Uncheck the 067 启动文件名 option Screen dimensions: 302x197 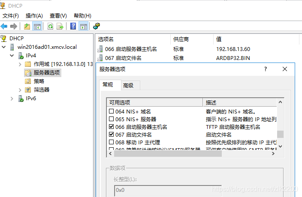[112, 134]
